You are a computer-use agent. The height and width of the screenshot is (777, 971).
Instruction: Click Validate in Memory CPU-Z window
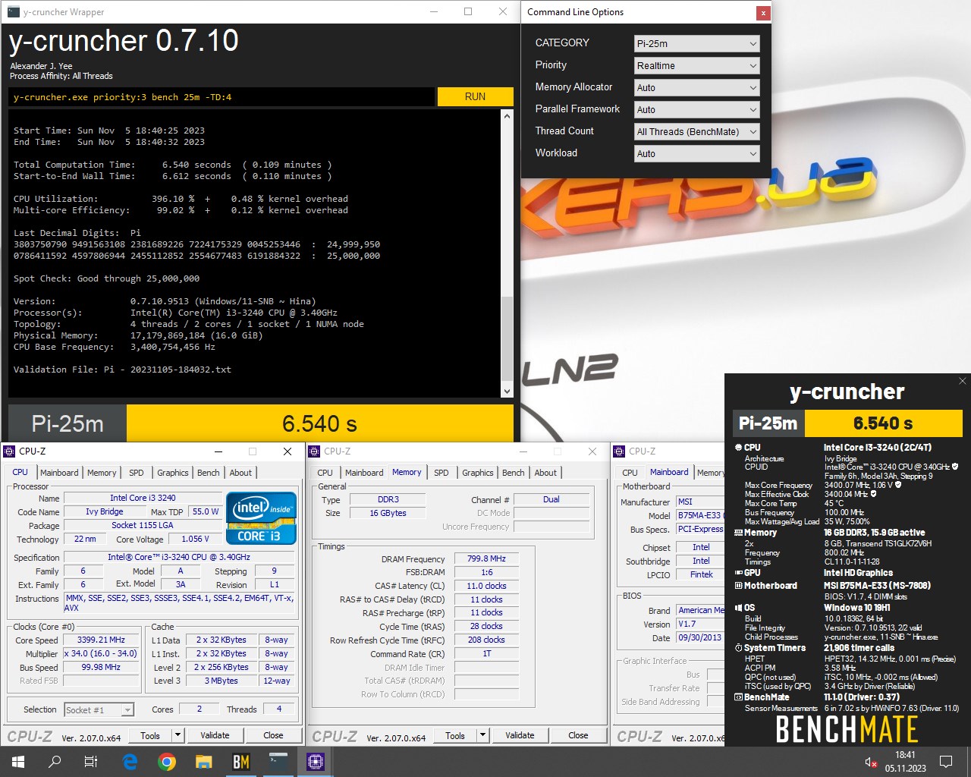coord(520,735)
